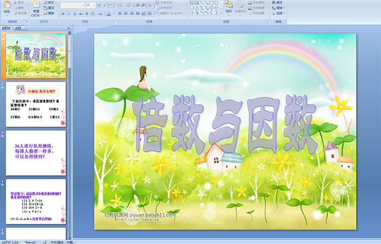Click the Increase Font Size button
The width and height of the screenshot is (381, 244).
pyautogui.click(x=100, y=5)
